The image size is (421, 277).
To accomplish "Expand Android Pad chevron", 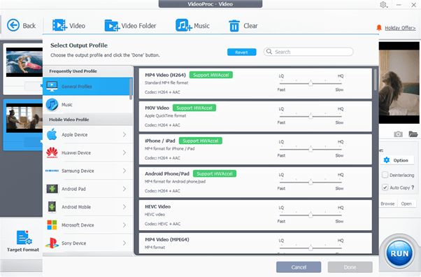I will point(124,189).
